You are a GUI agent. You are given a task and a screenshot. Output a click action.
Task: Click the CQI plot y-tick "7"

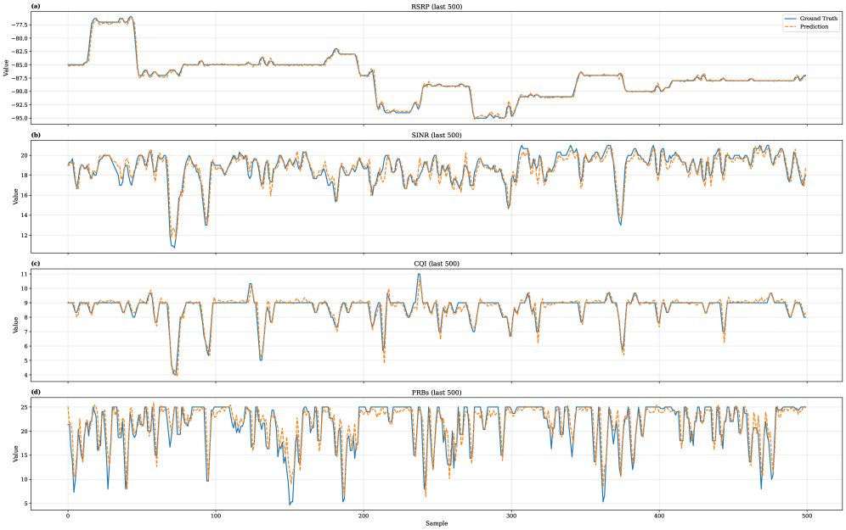coord(25,332)
